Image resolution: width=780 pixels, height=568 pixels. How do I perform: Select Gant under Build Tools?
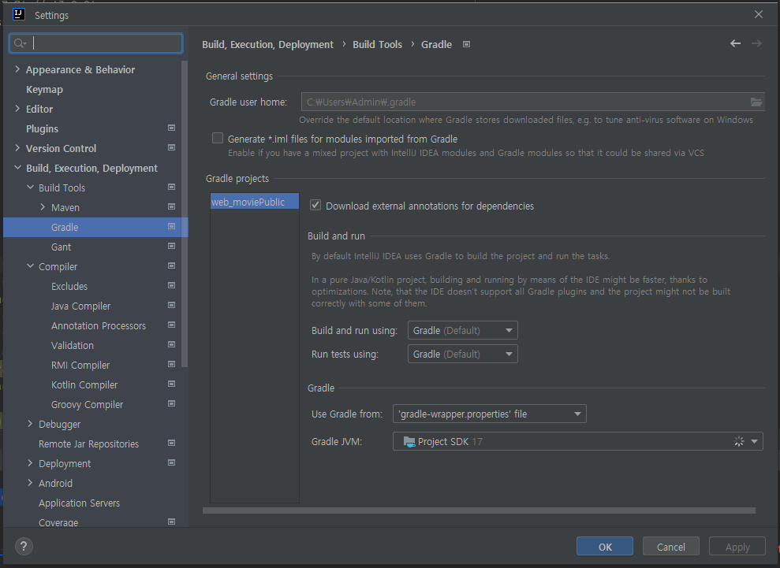point(62,247)
